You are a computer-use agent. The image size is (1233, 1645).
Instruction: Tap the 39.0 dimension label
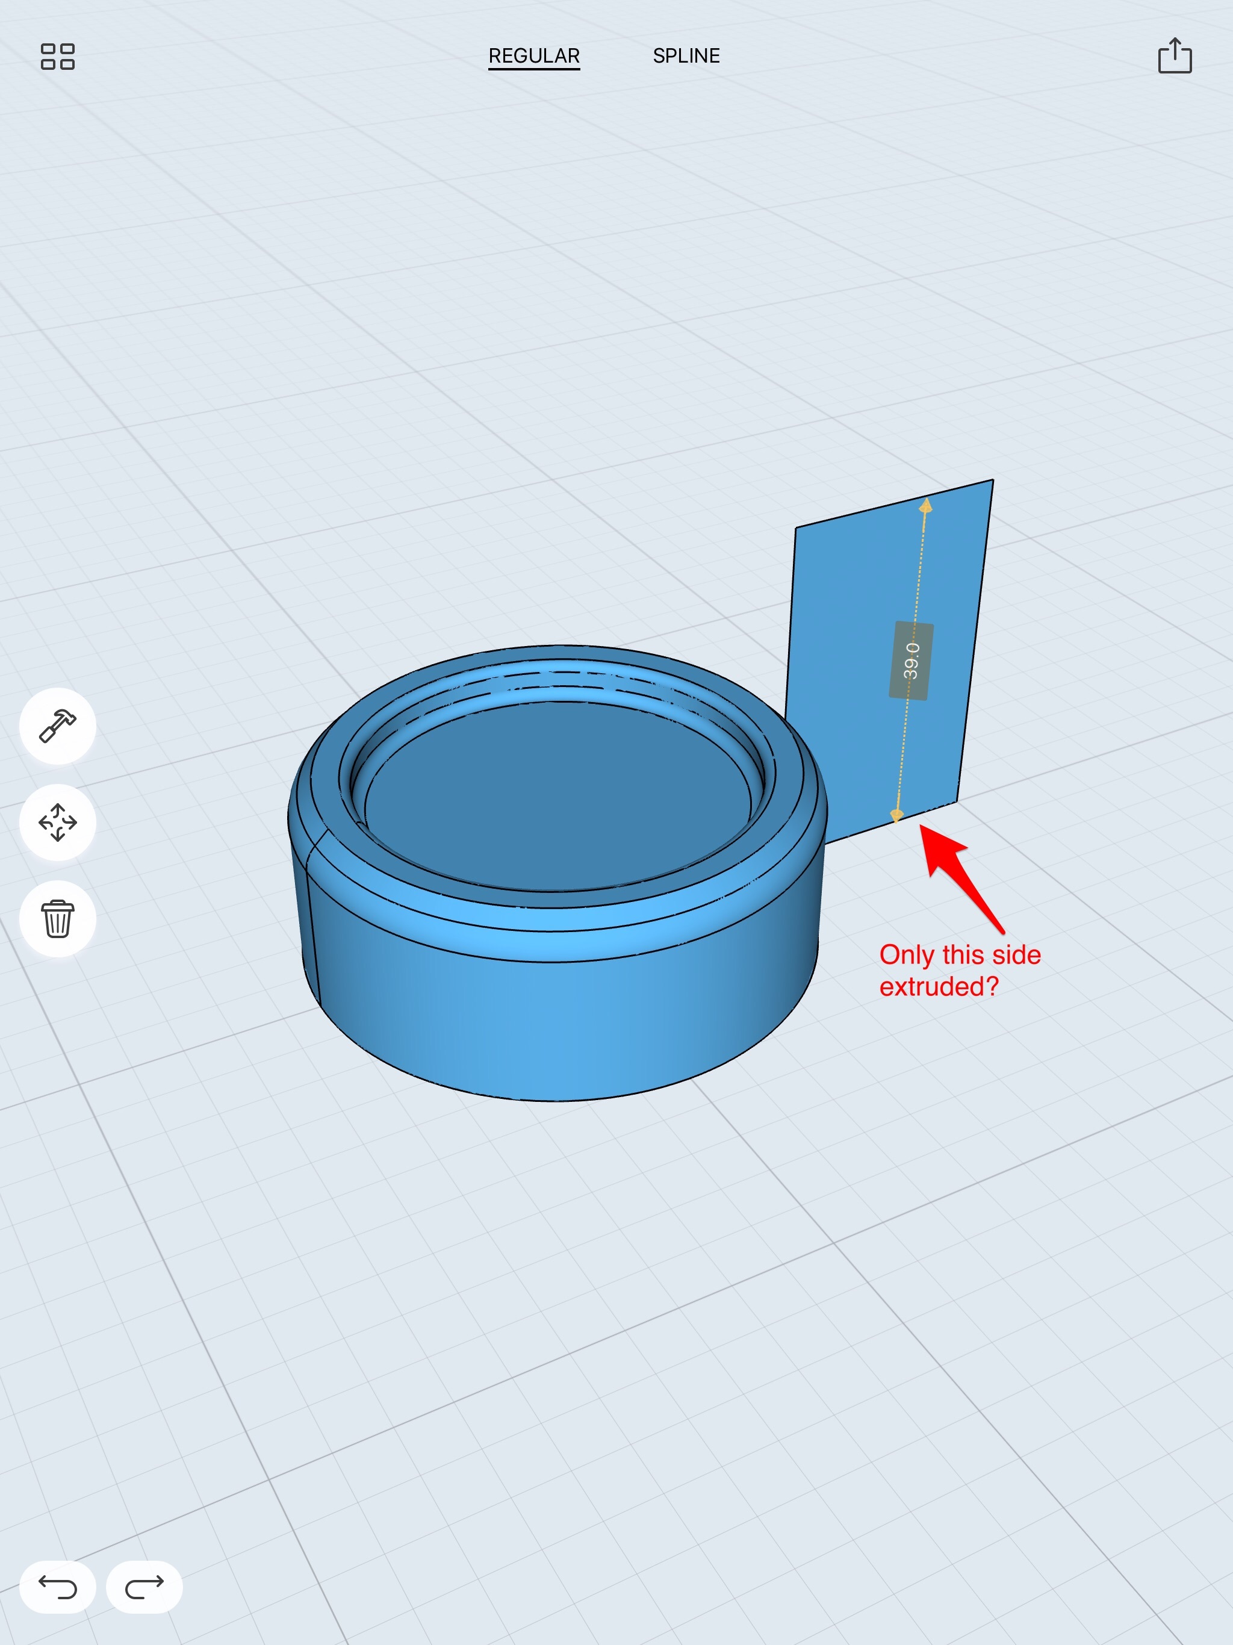pyautogui.click(x=911, y=661)
